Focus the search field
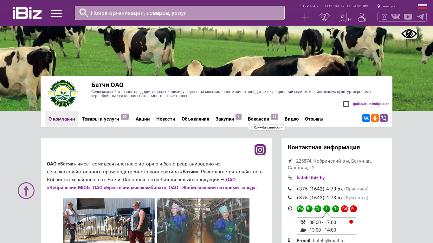The image size is (433, 243). tap(180, 13)
